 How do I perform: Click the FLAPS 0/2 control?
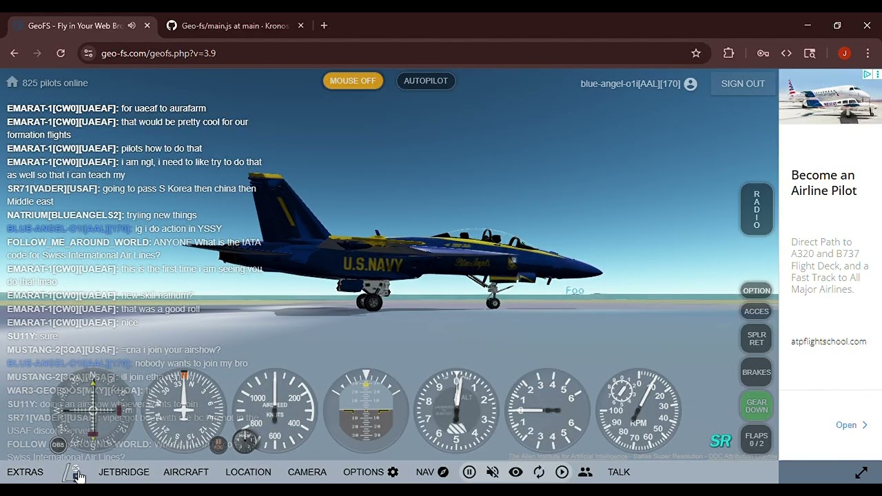click(x=757, y=440)
